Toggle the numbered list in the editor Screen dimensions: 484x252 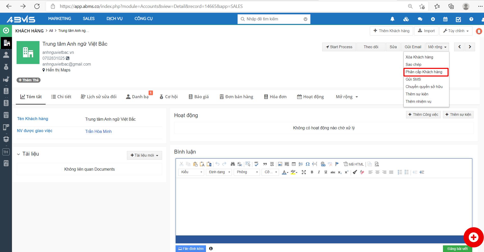coord(400,172)
